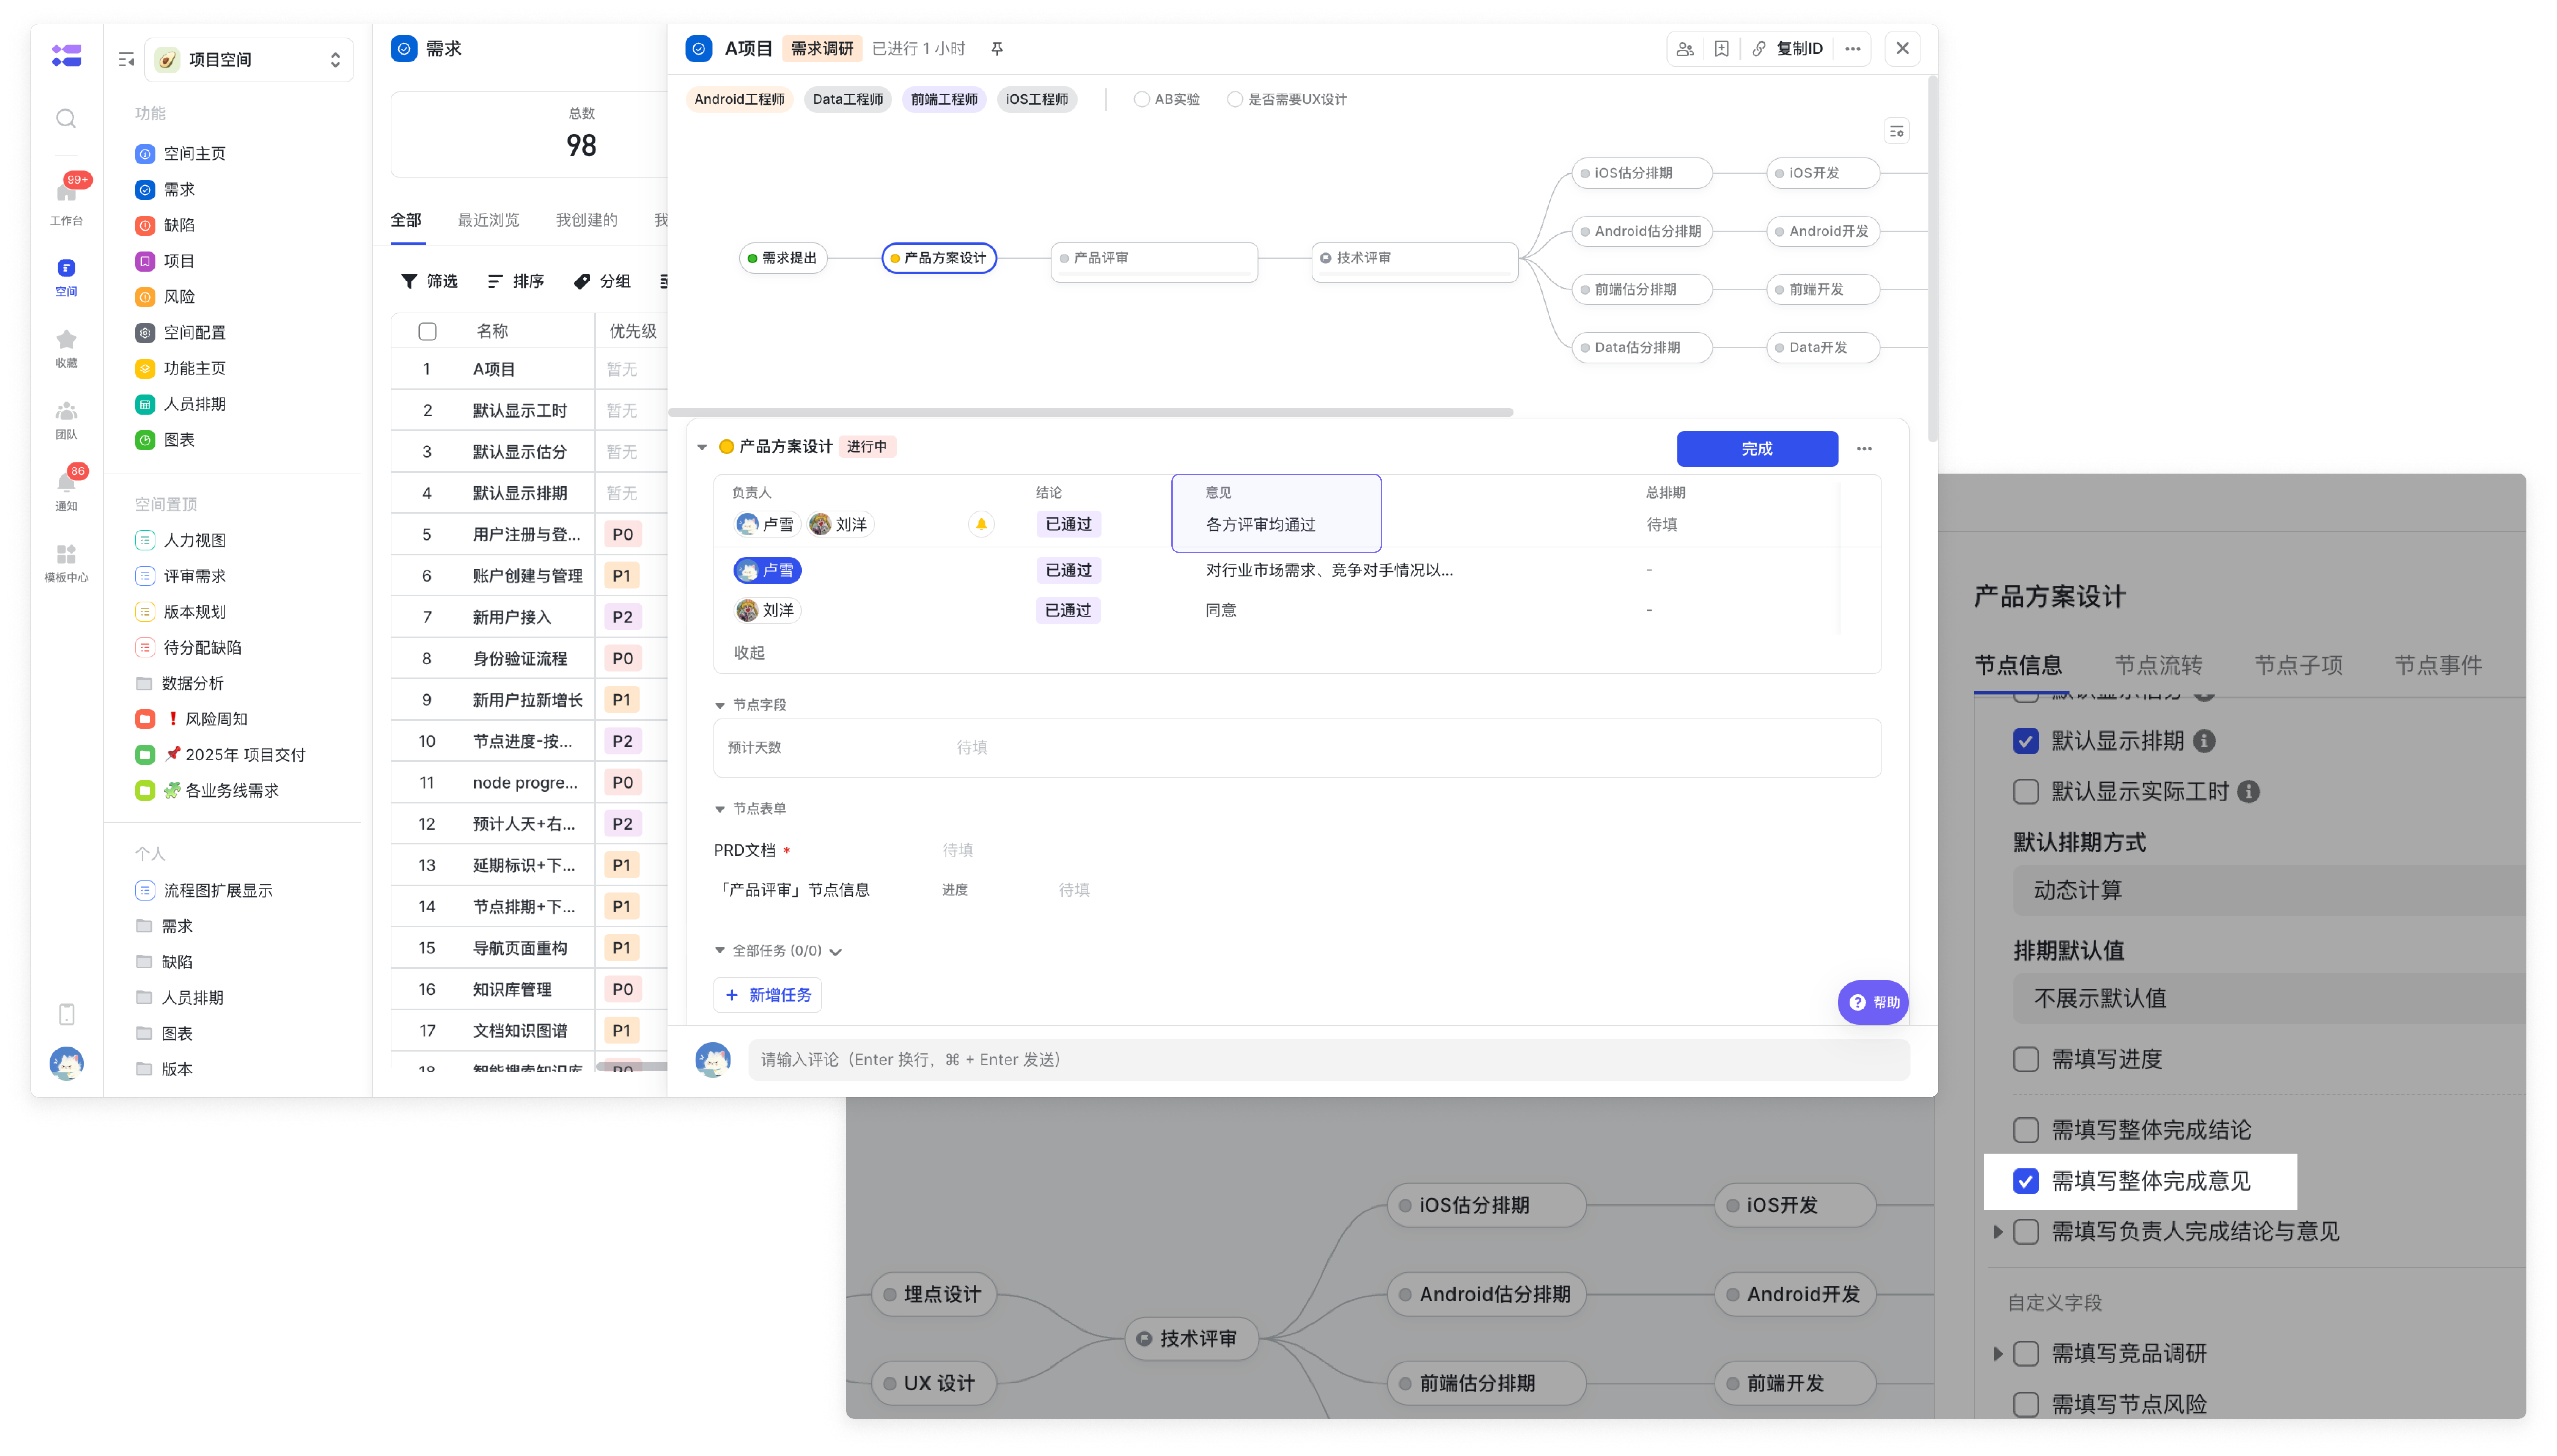
Task: Toggle the 是否需要UX设计 radio option
Action: click(1235, 99)
